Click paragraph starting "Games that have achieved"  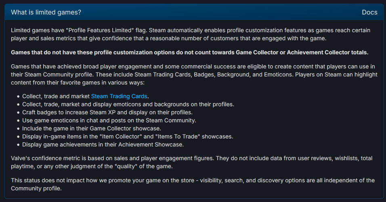point(194,74)
